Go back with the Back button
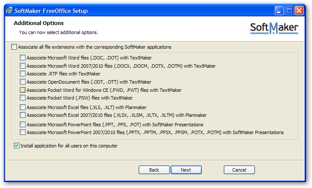Screen dimensions: 312x188 click(154, 170)
